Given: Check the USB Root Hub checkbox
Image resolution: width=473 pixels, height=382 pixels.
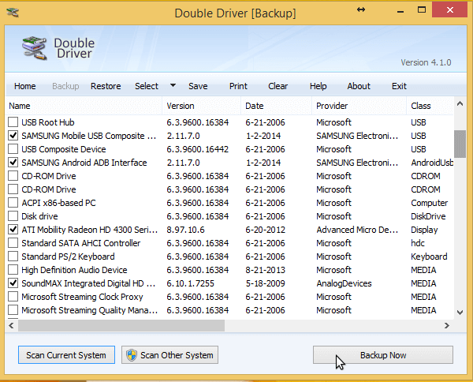Looking at the screenshot, I should tap(13, 122).
